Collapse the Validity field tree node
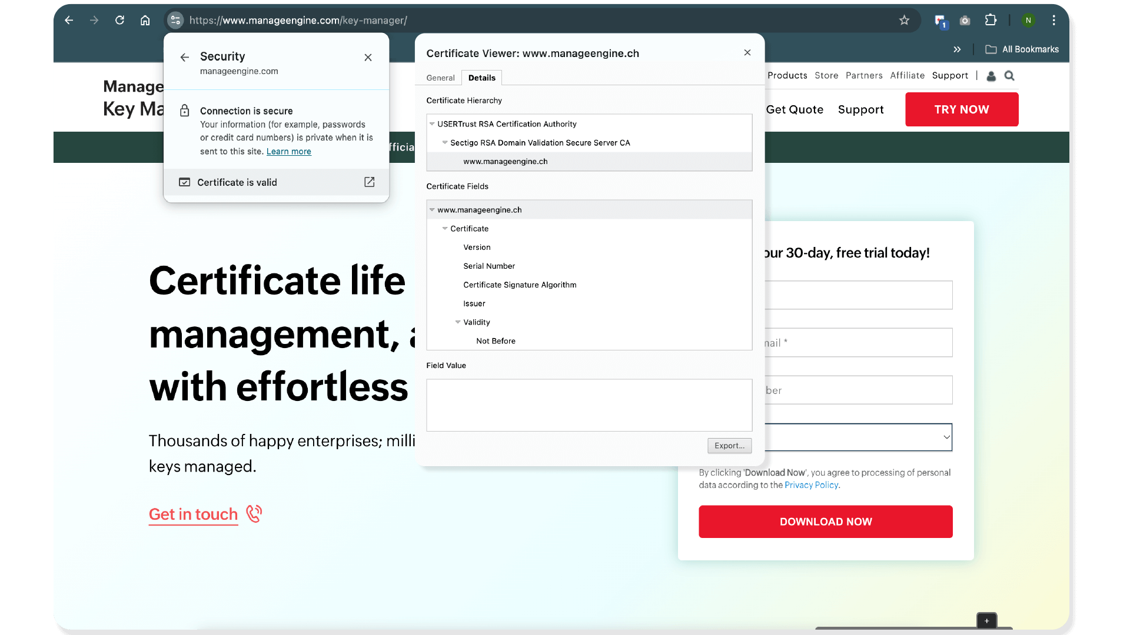Screen dimensions: 1130x635 pyautogui.click(x=458, y=322)
